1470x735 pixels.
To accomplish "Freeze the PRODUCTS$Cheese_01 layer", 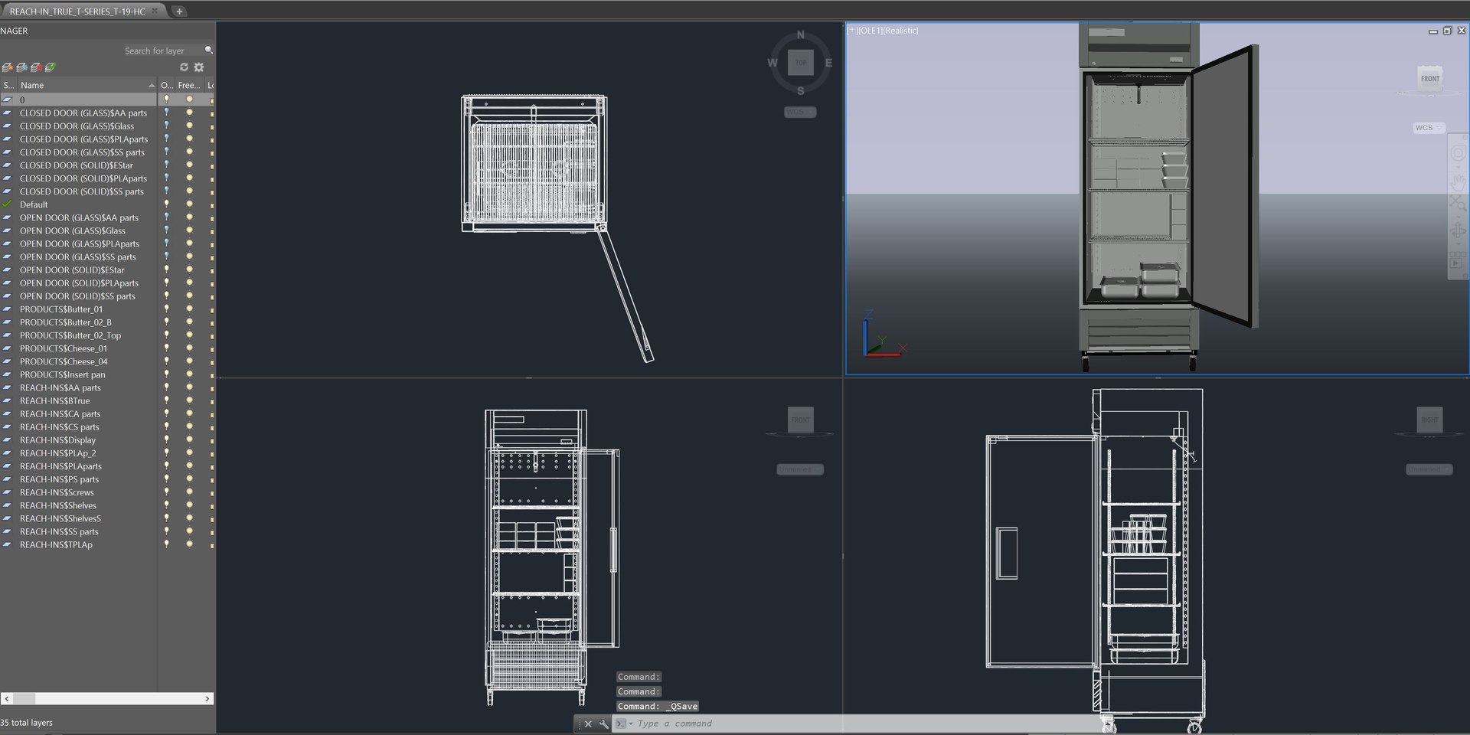I will click(189, 348).
